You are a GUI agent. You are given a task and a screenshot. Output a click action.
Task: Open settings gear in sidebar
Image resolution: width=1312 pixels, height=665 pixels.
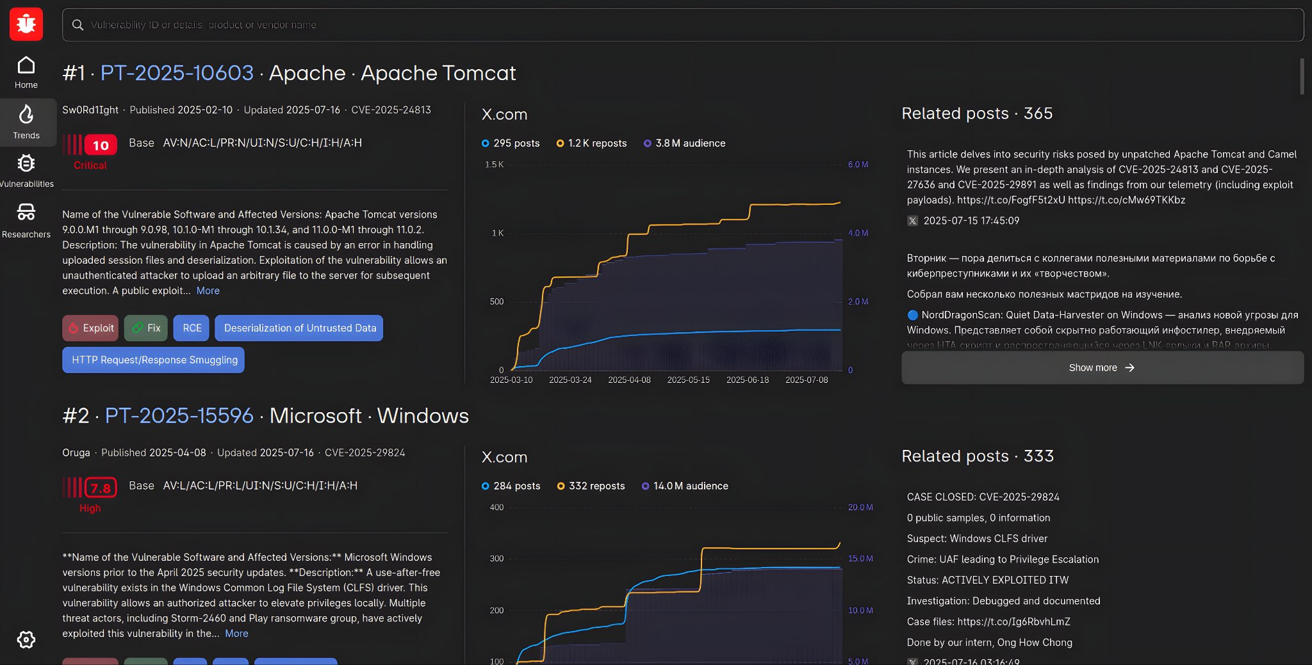click(x=26, y=639)
